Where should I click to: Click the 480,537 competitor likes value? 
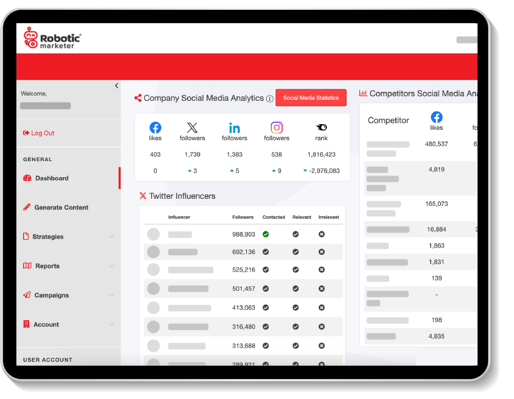click(x=436, y=144)
